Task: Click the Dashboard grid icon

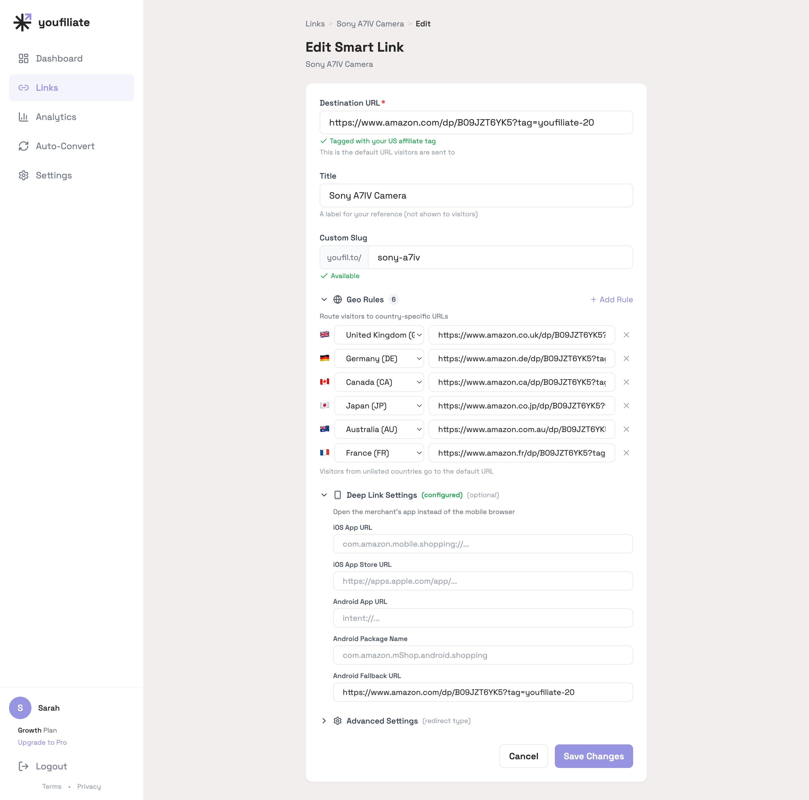Action: (x=23, y=59)
